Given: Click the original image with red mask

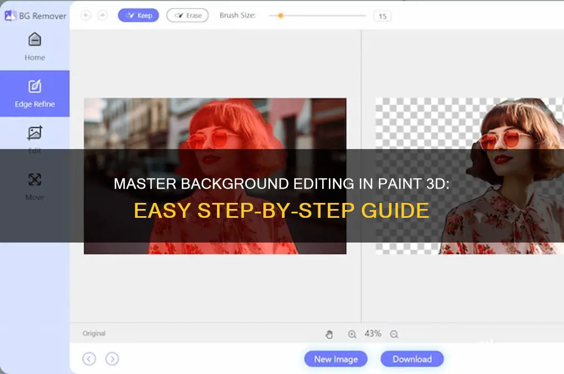Looking at the screenshot, I should (215, 176).
